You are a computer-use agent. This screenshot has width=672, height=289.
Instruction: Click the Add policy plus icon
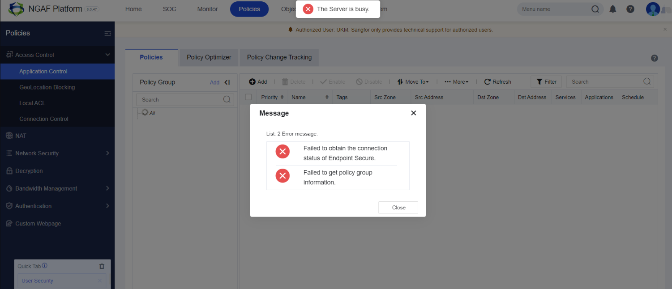coord(252,82)
